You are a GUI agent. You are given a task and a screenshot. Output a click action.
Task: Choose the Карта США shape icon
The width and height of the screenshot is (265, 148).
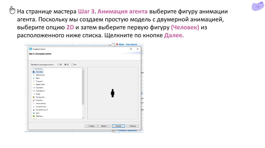(34, 85)
